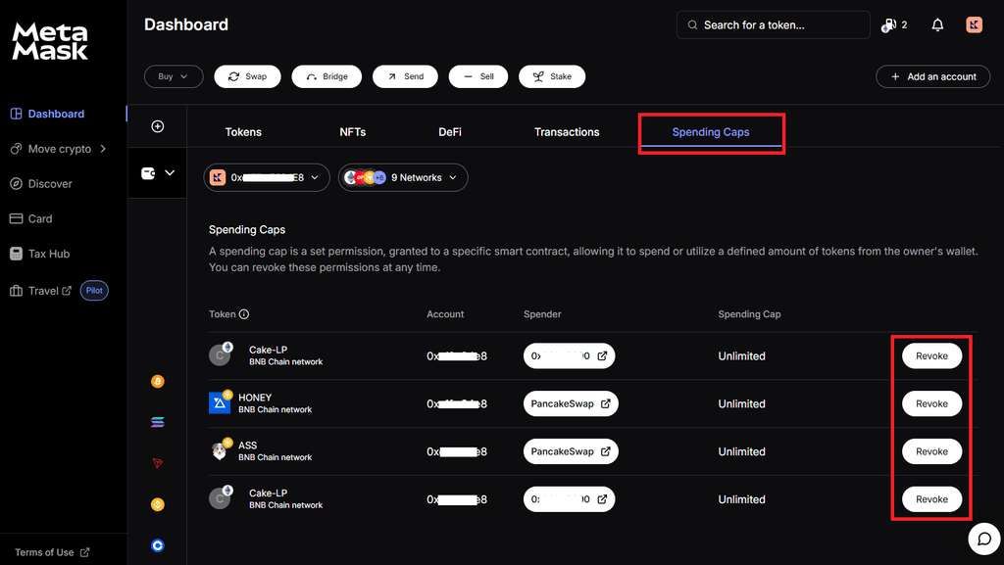Open the notifications bell
1004x565 pixels.
coord(937,24)
